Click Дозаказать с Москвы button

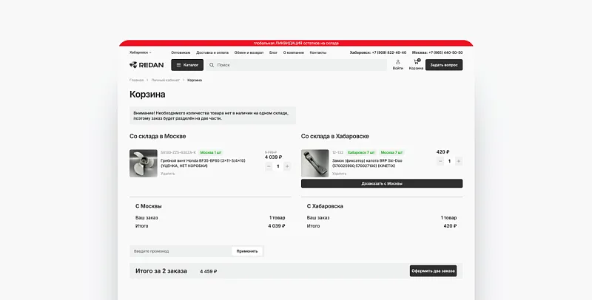(382, 183)
